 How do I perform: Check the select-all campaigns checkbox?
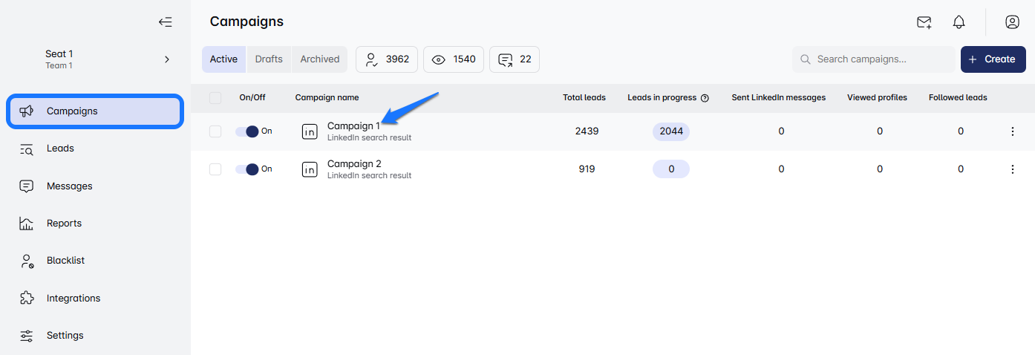pos(215,98)
